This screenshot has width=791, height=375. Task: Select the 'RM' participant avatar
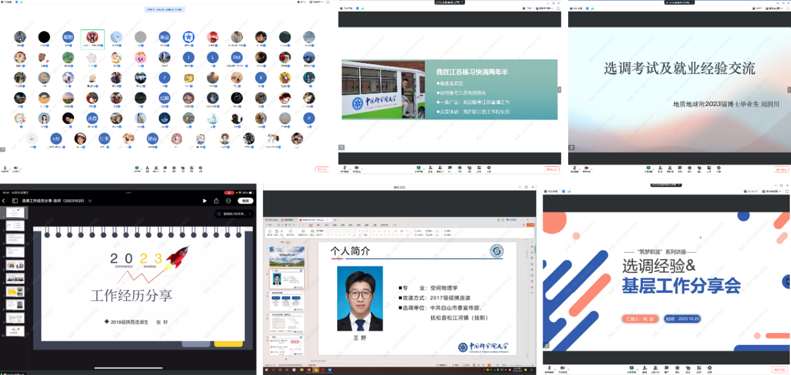click(237, 57)
